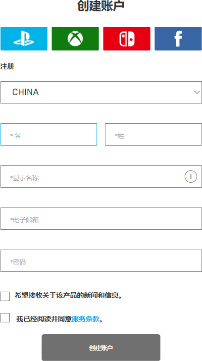The width and height of the screenshot is (202, 361).
Task: Check the terms of service agreement box
Action: 5,318
